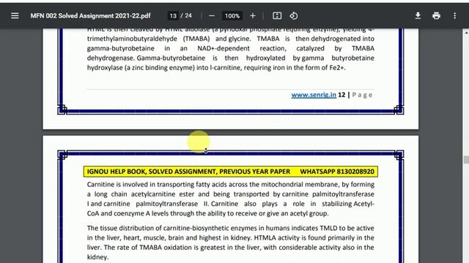Click the word "dehydrogenase" in top paragraph

click(111, 58)
